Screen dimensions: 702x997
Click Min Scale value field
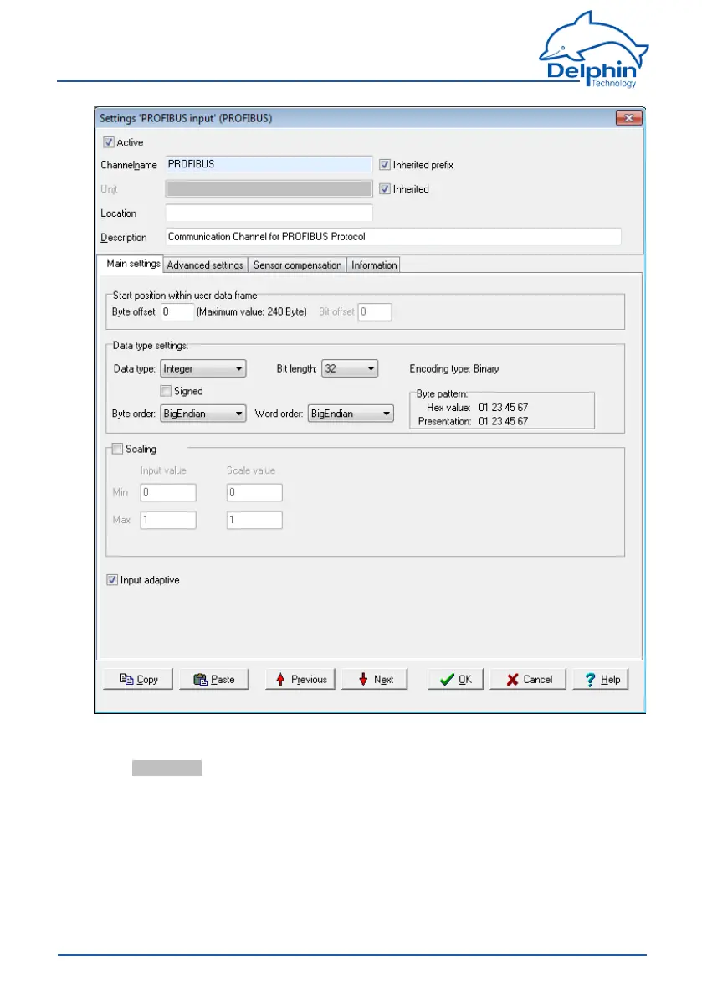[x=254, y=492]
